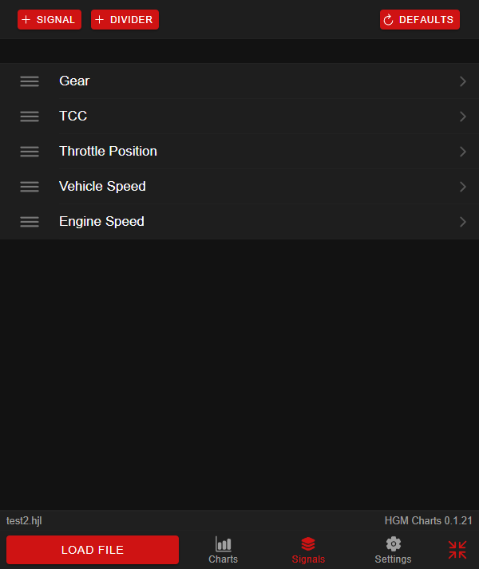The image size is (479, 569).
Task: Click the collapse arrows icon bottom right
Action: [457, 550]
